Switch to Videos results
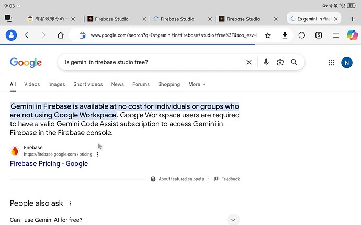 [x=32, y=84]
